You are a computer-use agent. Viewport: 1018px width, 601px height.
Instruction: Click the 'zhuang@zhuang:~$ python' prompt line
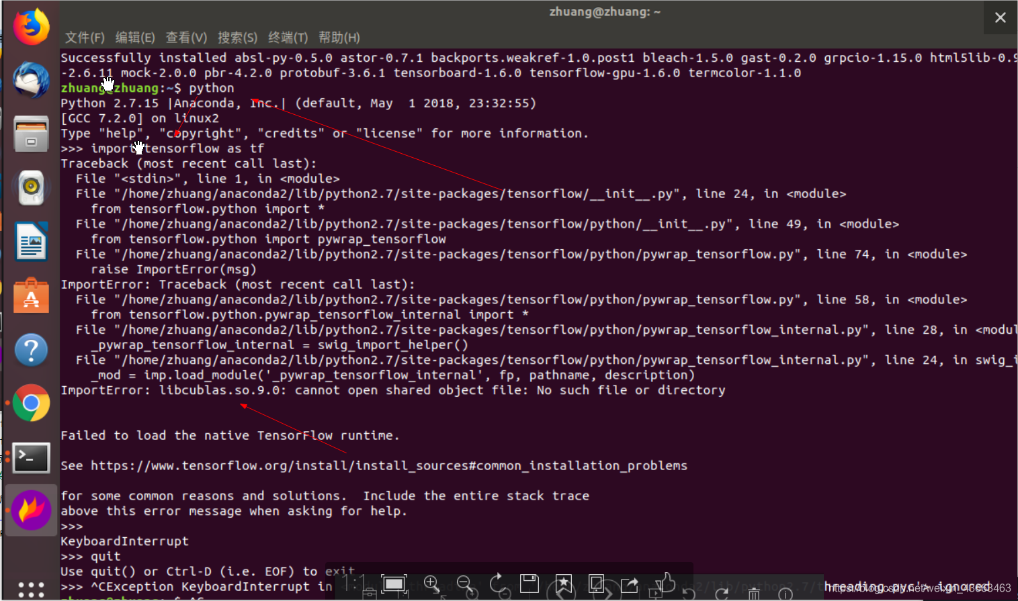point(147,88)
